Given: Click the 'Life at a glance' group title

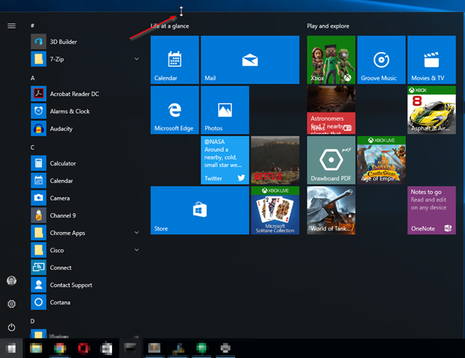Looking at the screenshot, I should point(169,26).
